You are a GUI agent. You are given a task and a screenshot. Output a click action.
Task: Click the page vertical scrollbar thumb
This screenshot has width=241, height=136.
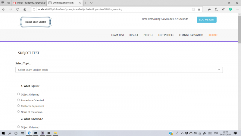pyautogui.click(x=239, y=29)
